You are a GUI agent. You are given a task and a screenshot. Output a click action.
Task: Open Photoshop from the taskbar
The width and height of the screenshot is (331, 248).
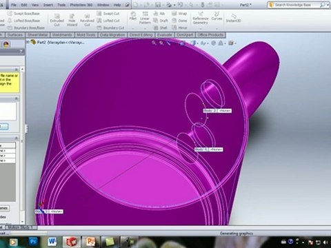click(x=33, y=242)
